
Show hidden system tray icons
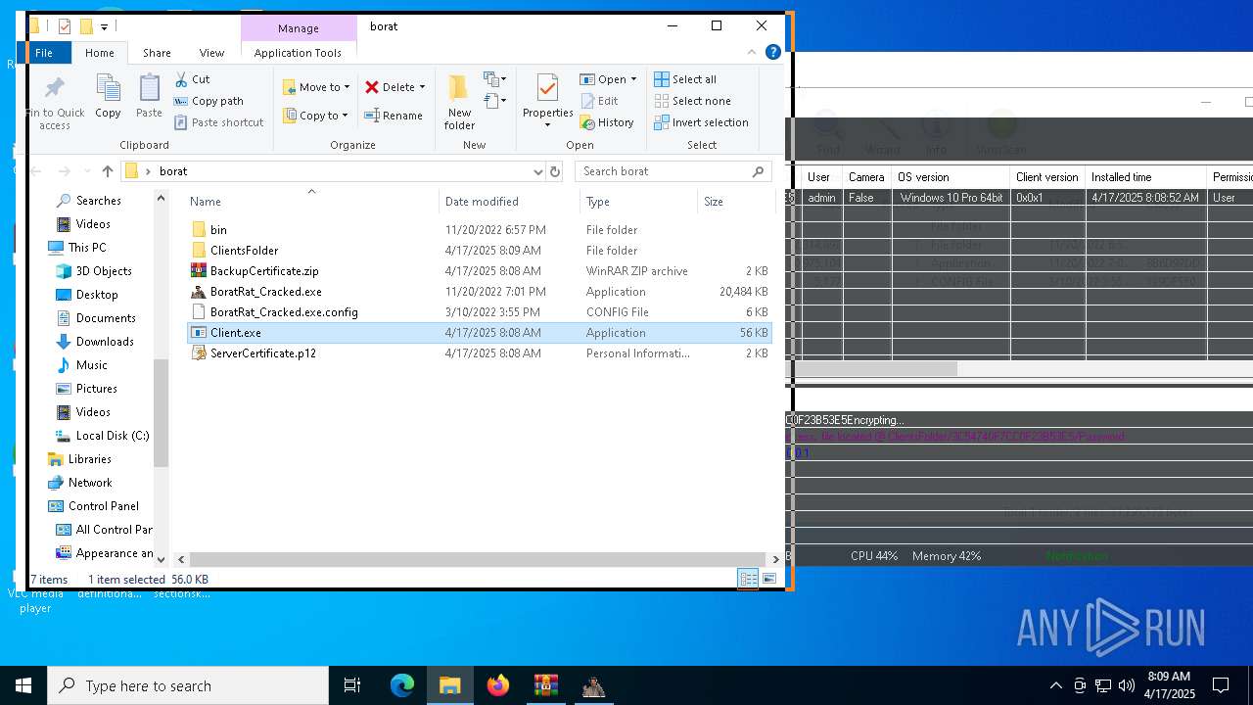1055,685
